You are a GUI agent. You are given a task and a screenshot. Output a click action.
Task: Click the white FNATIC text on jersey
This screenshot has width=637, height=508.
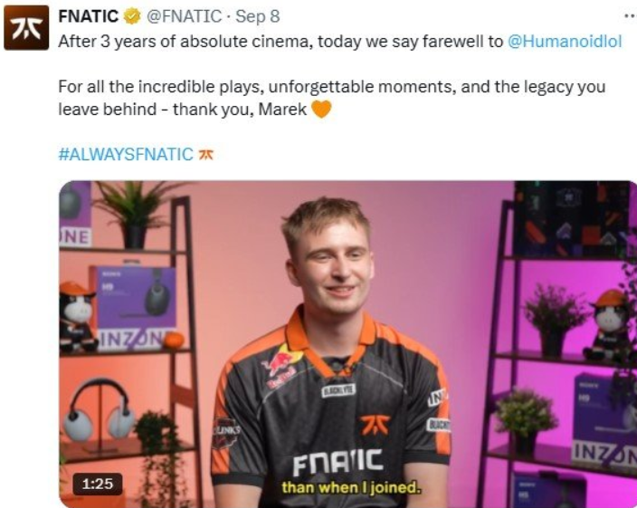[338, 462]
